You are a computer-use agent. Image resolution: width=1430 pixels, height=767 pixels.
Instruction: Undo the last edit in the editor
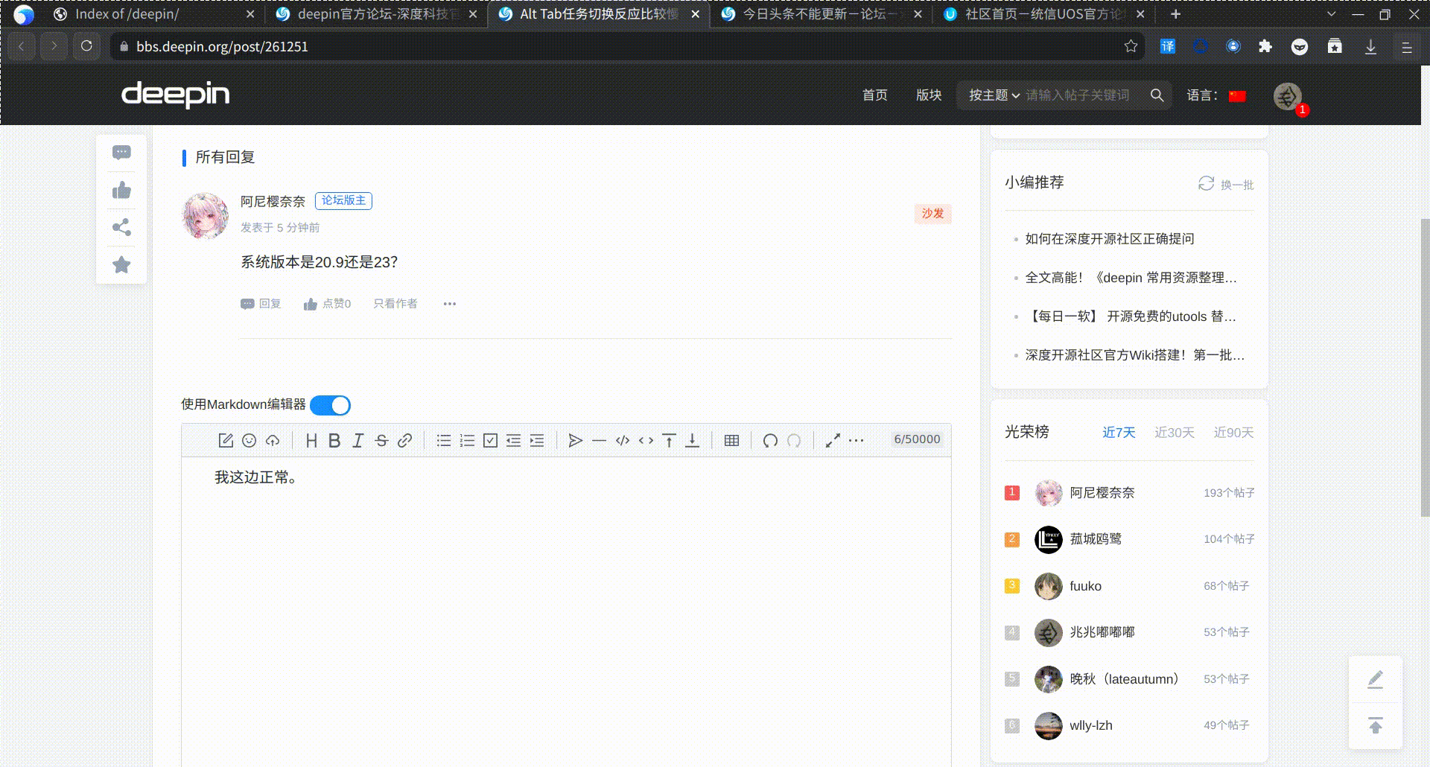click(x=770, y=440)
